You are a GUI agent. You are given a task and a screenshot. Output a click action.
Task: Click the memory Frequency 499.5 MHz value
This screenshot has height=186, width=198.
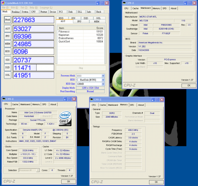point(133,130)
